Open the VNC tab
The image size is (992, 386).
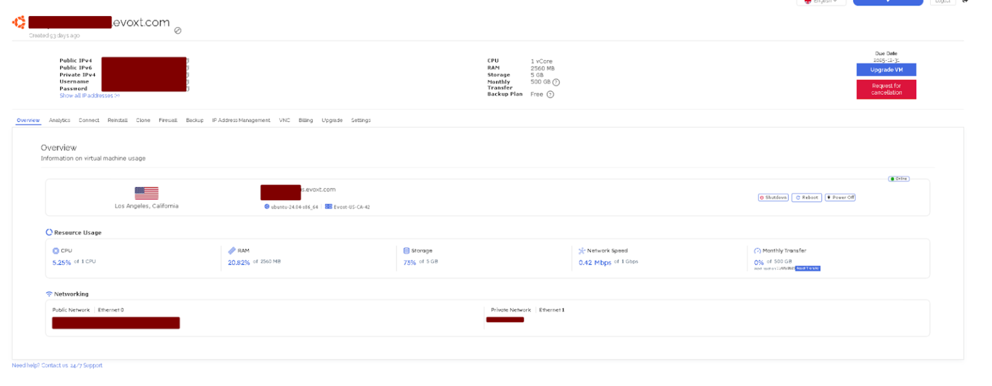point(284,120)
